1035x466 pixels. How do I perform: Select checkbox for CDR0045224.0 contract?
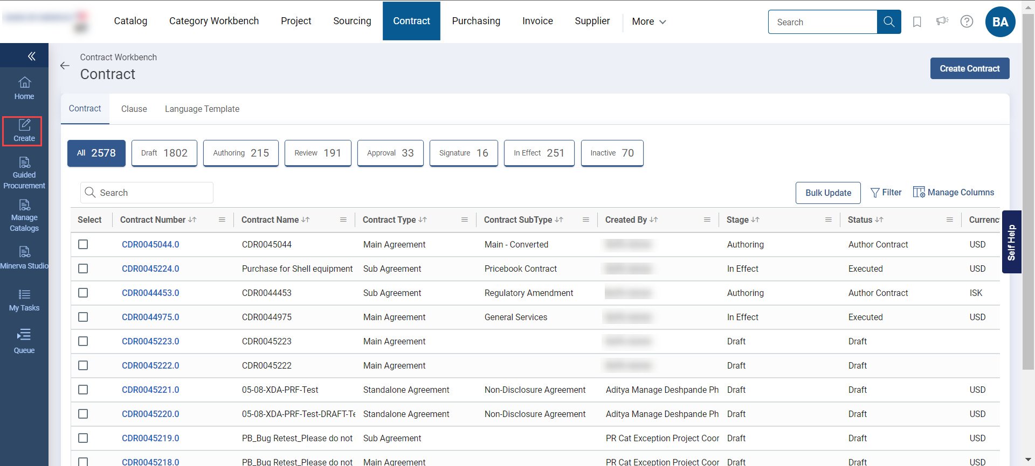coord(83,269)
